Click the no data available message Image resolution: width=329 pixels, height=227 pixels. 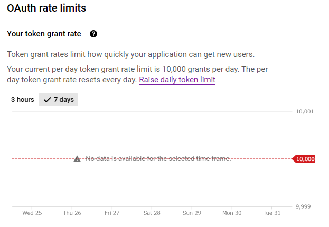click(x=158, y=159)
